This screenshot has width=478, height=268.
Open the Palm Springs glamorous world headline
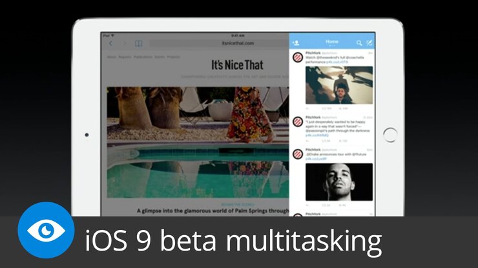tap(213, 211)
